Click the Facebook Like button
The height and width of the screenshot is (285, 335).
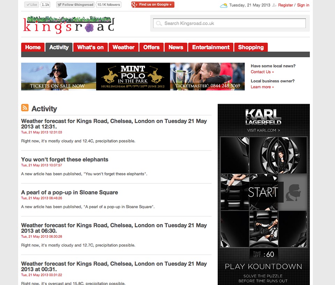tap(32, 5)
